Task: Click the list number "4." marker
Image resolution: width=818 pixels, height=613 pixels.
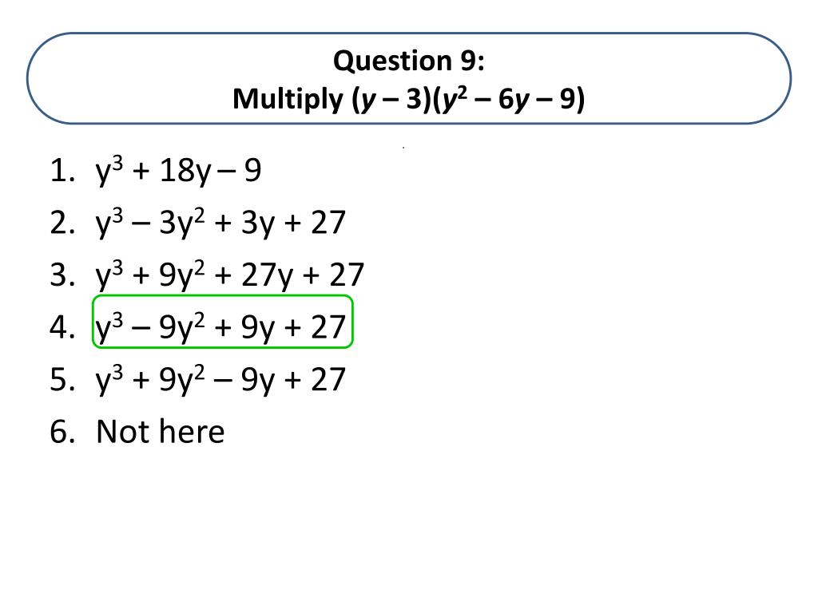Action: 62,327
